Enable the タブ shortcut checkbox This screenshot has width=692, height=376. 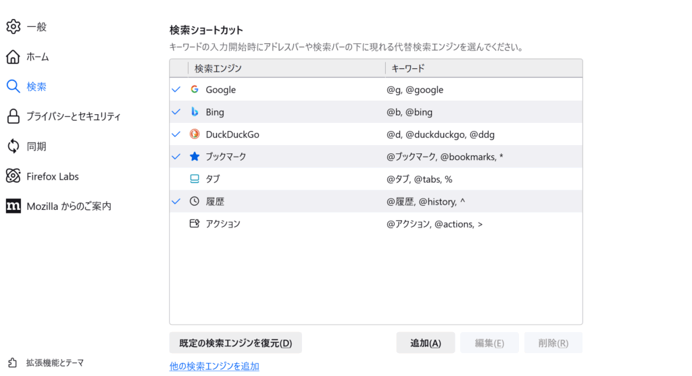(x=177, y=179)
